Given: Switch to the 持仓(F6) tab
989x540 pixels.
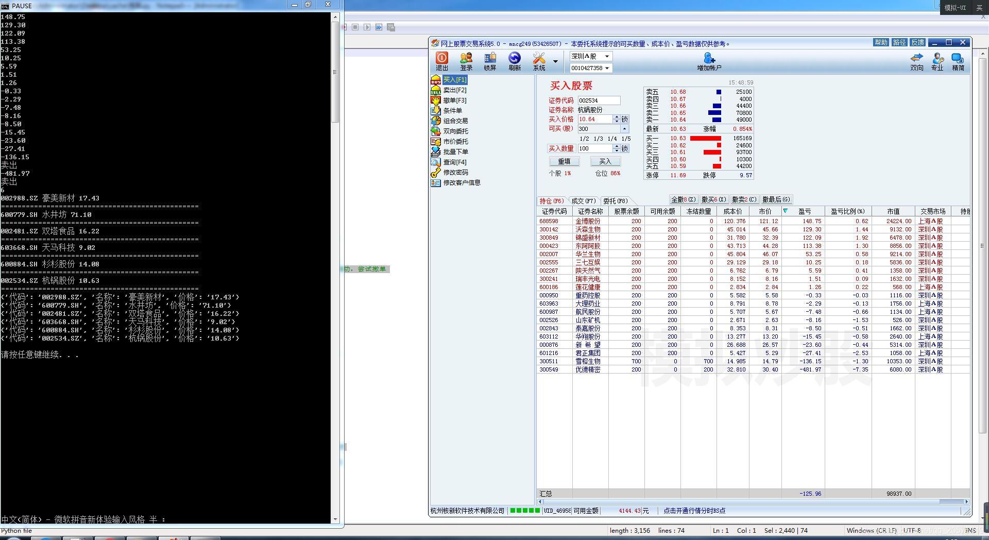Looking at the screenshot, I should coord(552,201).
